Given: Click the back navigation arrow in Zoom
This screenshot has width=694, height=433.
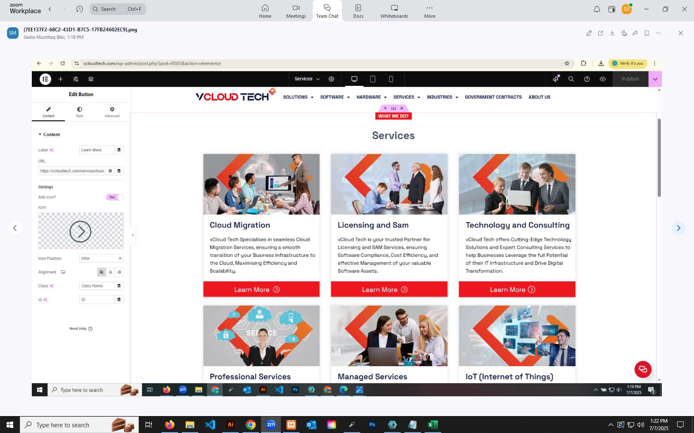Looking at the screenshot, I should (50, 9).
